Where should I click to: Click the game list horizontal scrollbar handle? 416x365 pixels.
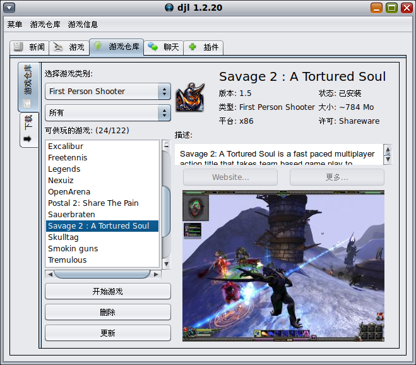point(102,275)
